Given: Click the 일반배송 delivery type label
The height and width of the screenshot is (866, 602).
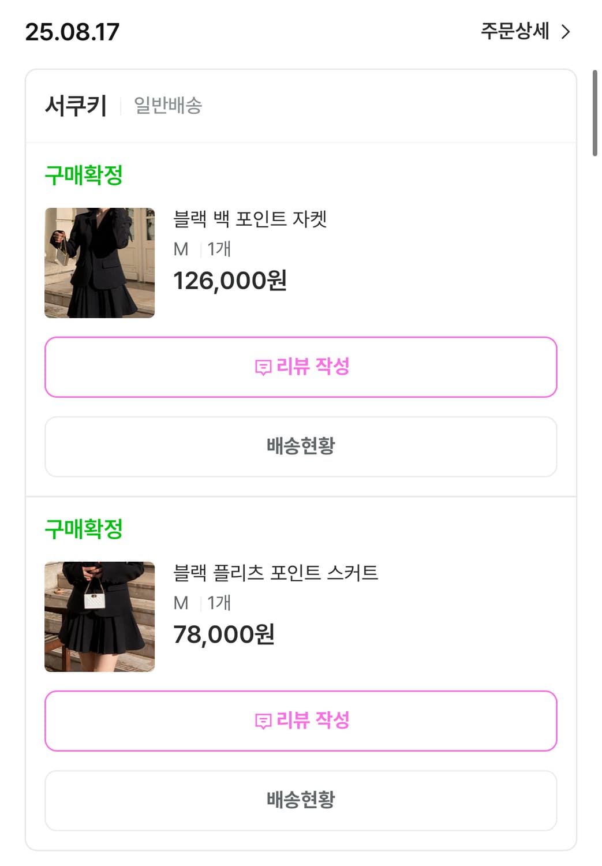Looking at the screenshot, I should (168, 106).
